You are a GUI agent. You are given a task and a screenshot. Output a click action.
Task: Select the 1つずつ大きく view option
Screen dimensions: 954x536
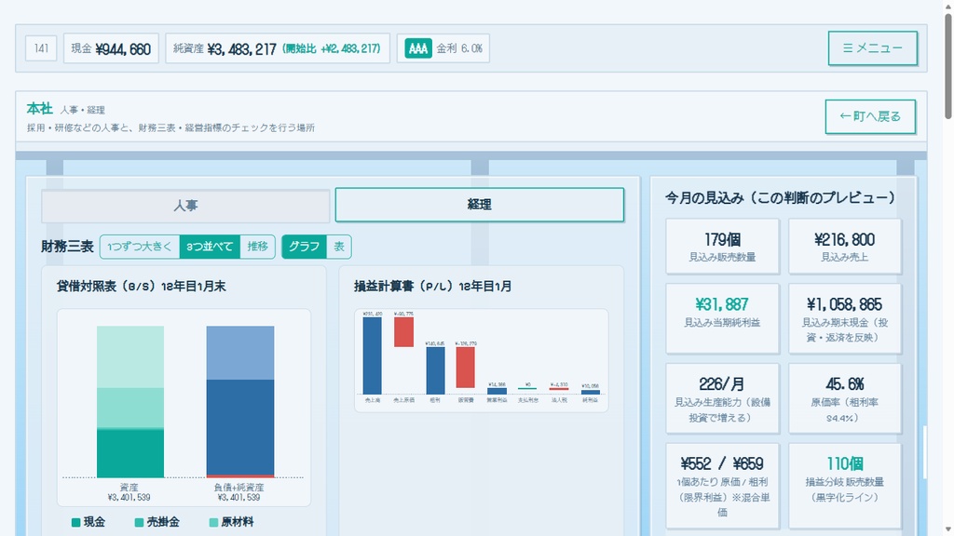(140, 246)
